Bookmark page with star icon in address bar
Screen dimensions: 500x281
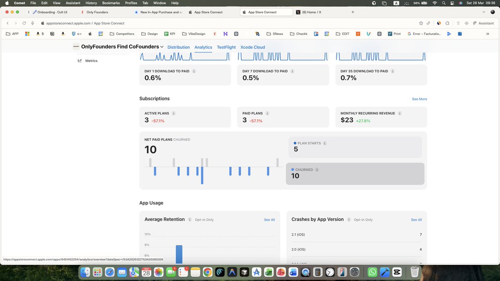(421, 23)
